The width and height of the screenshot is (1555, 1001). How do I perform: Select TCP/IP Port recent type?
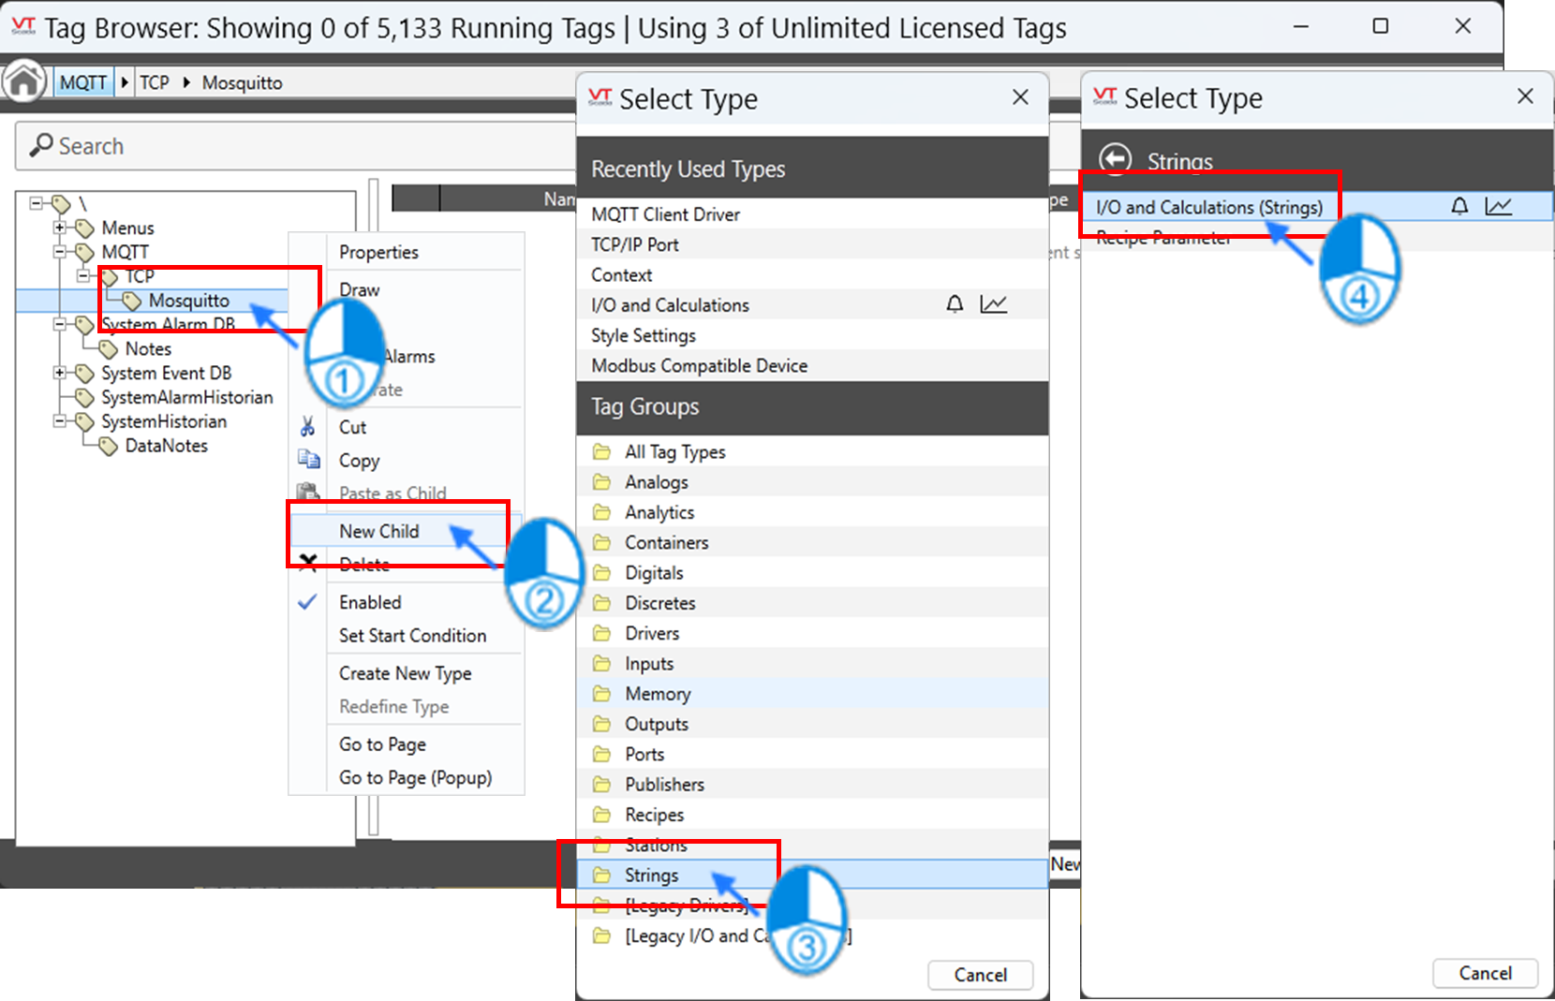[812, 244]
